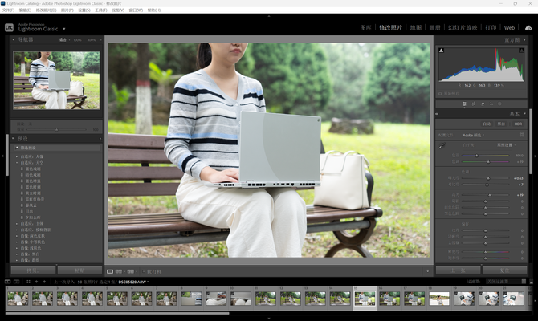Click the 黑白 black and white button

pos(501,124)
